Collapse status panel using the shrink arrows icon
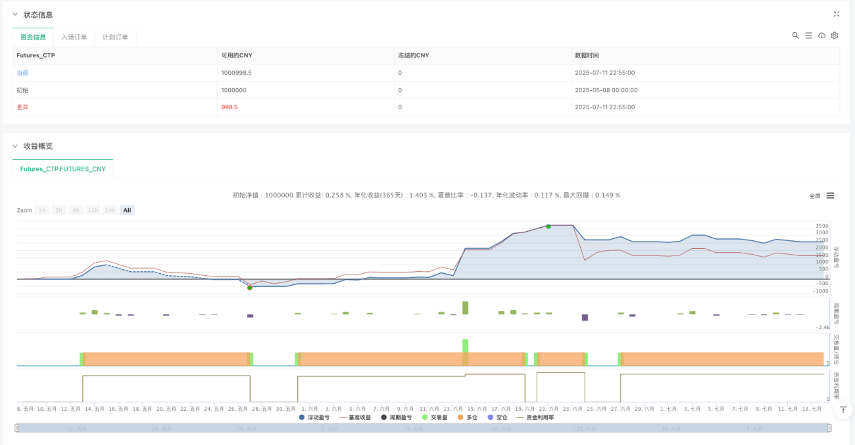The image size is (855, 445). (837, 14)
